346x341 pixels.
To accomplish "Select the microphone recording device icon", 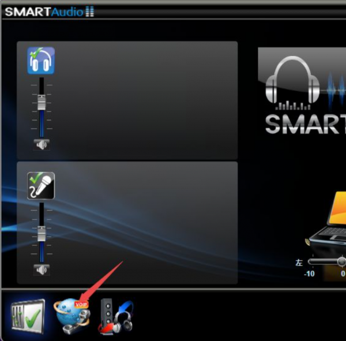I will [x=41, y=186].
